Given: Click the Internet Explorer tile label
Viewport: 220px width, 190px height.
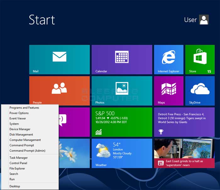Looking at the screenshot, I should coord(168,71).
